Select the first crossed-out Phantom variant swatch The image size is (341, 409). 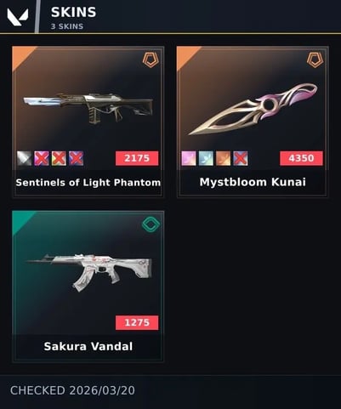click(x=42, y=158)
